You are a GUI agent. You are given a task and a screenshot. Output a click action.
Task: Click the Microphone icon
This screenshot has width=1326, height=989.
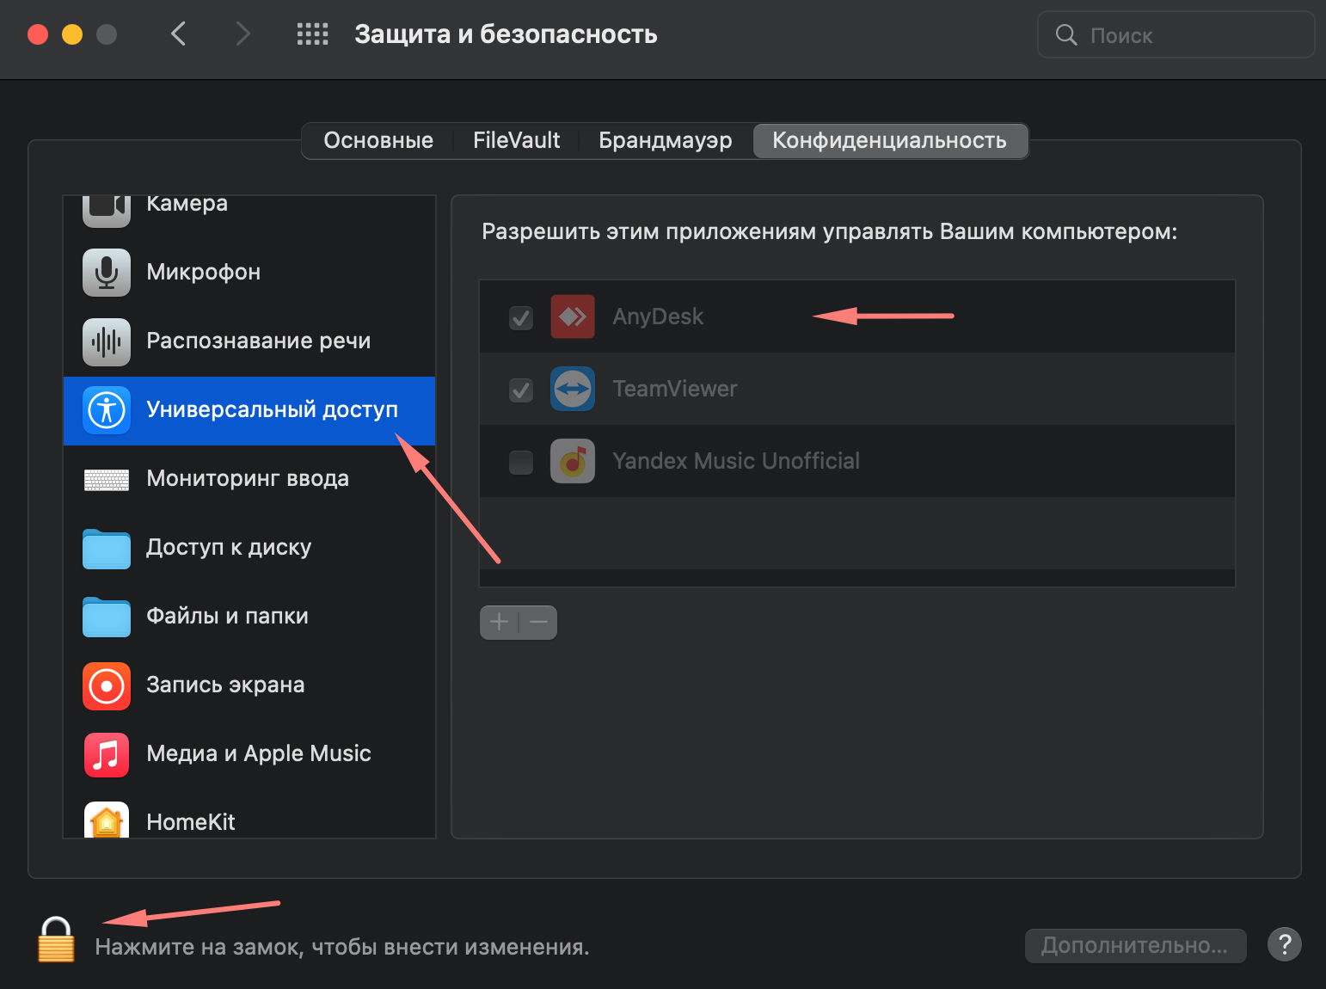click(x=107, y=273)
